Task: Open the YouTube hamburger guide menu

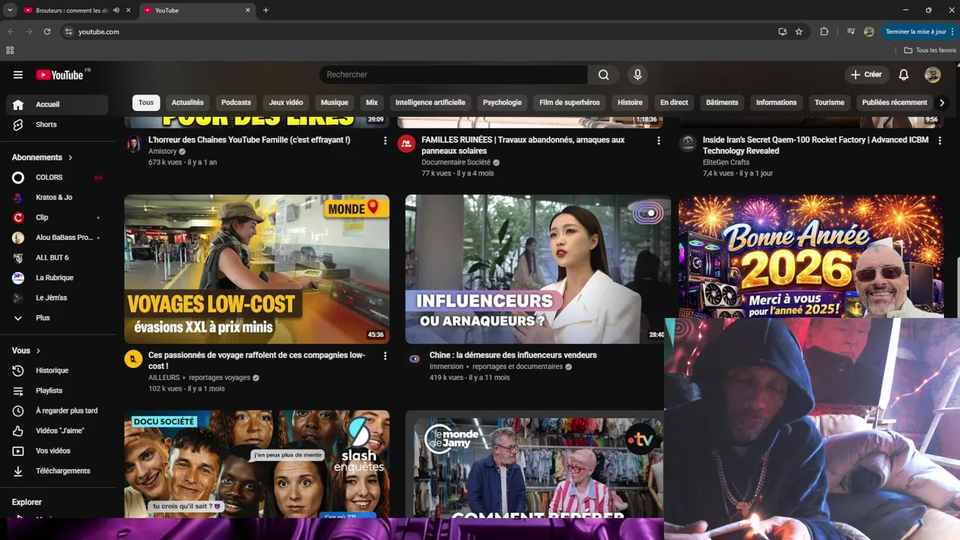Action: point(18,74)
